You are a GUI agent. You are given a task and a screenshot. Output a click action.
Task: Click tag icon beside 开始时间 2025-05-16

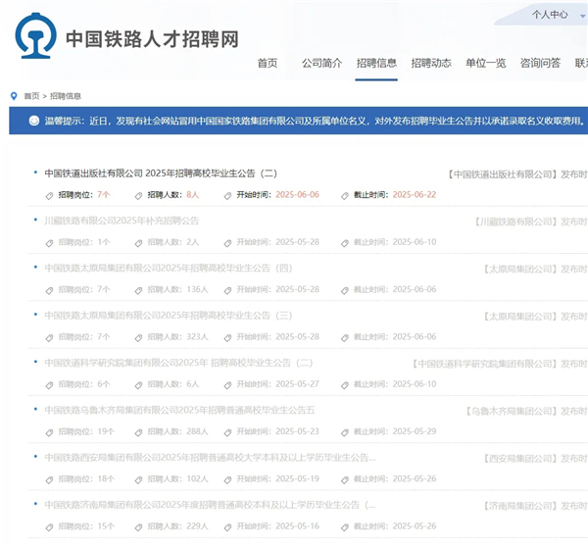(227, 527)
